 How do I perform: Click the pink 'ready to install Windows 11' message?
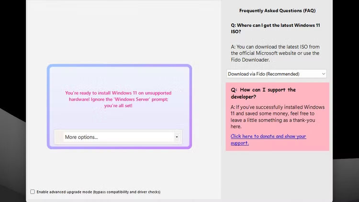[x=119, y=99]
